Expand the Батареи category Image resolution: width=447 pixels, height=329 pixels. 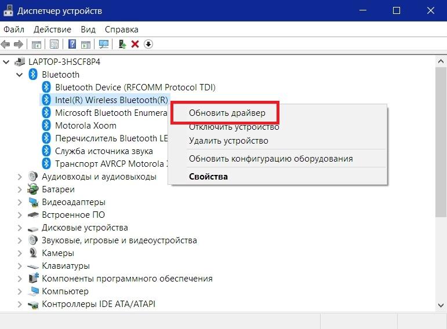(x=20, y=189)
